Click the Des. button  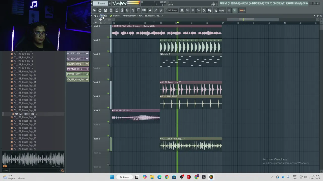pos(199,10)
